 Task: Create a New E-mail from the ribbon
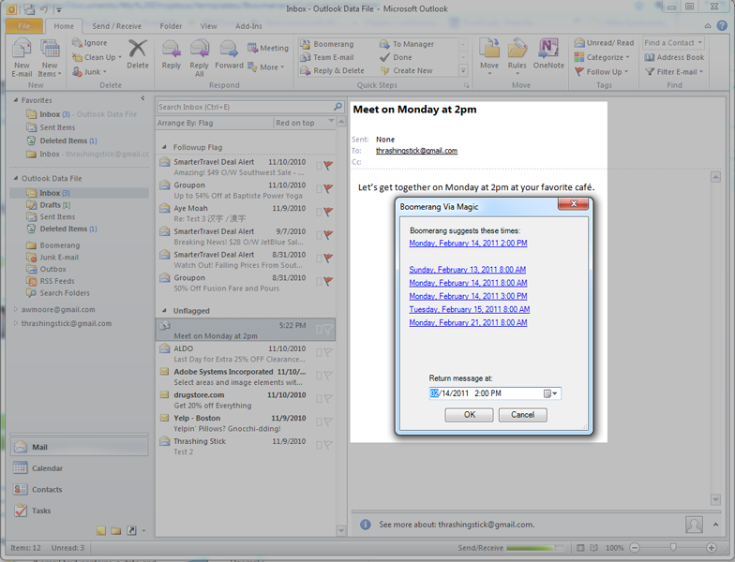pos(22,58)
